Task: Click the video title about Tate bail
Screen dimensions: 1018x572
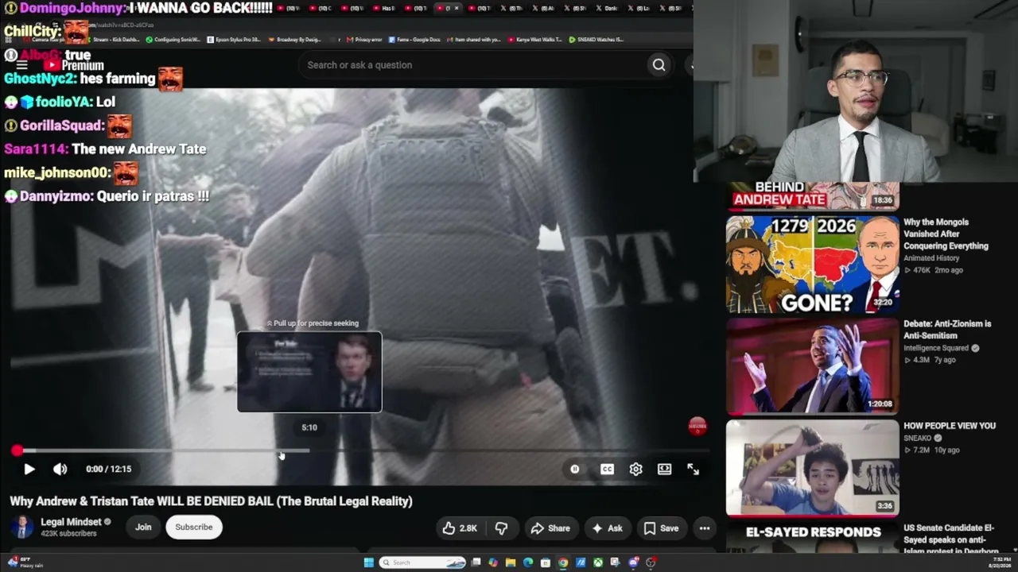Action: click(211, 501)
